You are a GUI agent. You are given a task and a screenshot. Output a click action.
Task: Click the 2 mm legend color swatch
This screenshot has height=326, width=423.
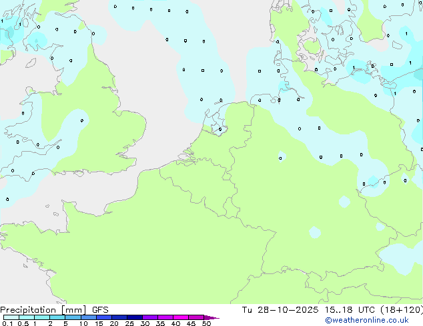(57, 317)
